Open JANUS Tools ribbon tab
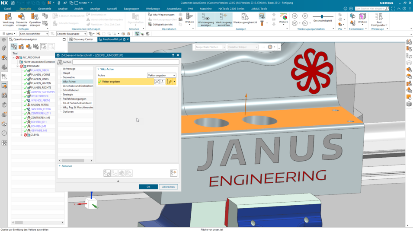Viewport: 413px width, 232px height. click(x=259, y=9)
